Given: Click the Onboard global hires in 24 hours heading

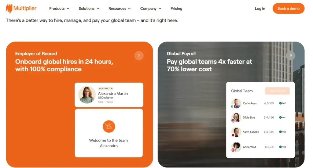Looking at the screenshot, I should [64, 65].
